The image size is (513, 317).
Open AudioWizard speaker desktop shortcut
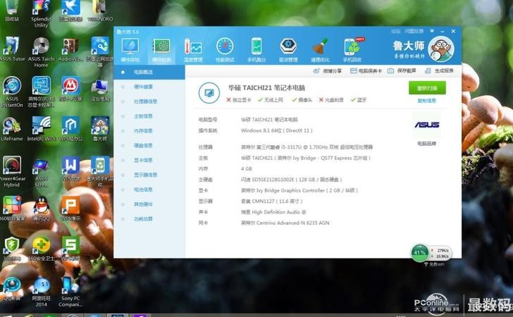(x=70, y=50)
